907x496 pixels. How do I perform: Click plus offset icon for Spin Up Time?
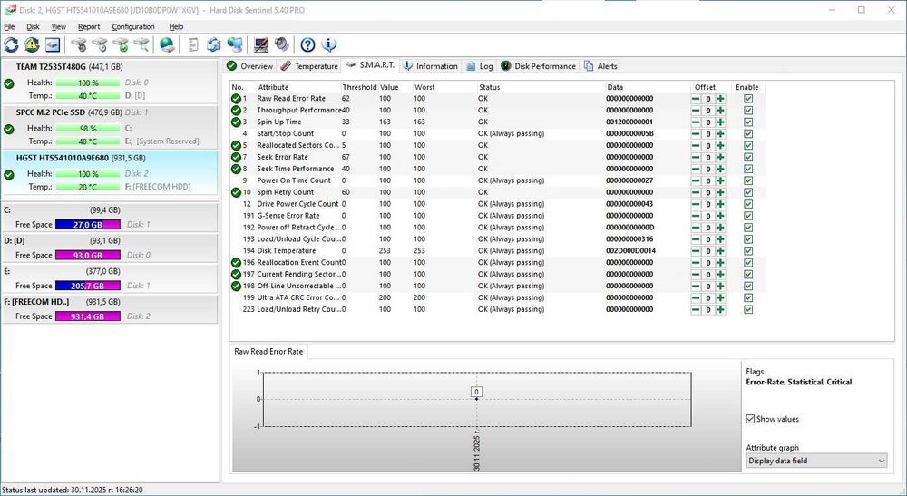click(720, 122)
